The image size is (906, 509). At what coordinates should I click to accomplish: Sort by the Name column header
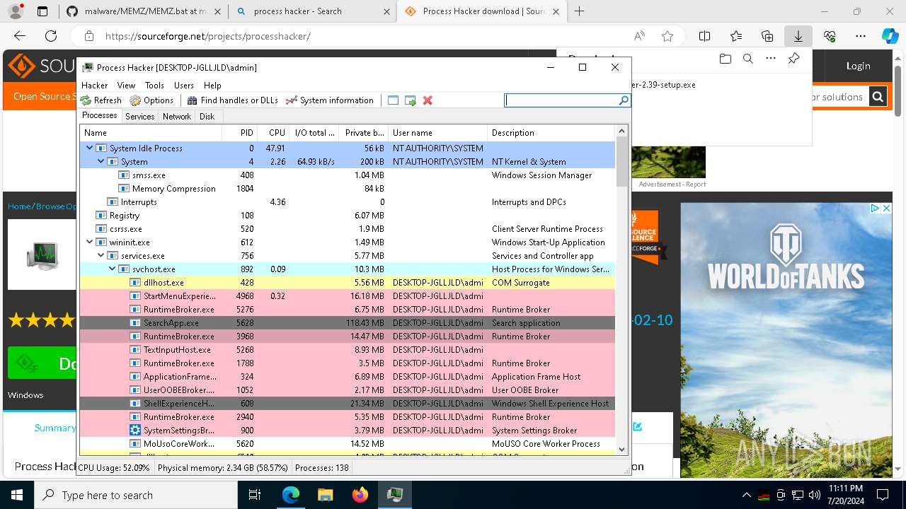coord(151,133)
